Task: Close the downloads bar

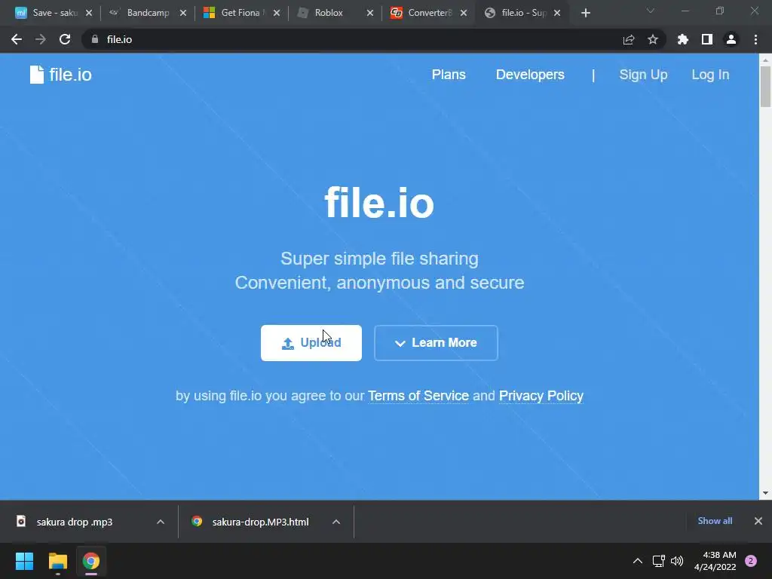Action: pyautogui.click(x=758, y=521)
